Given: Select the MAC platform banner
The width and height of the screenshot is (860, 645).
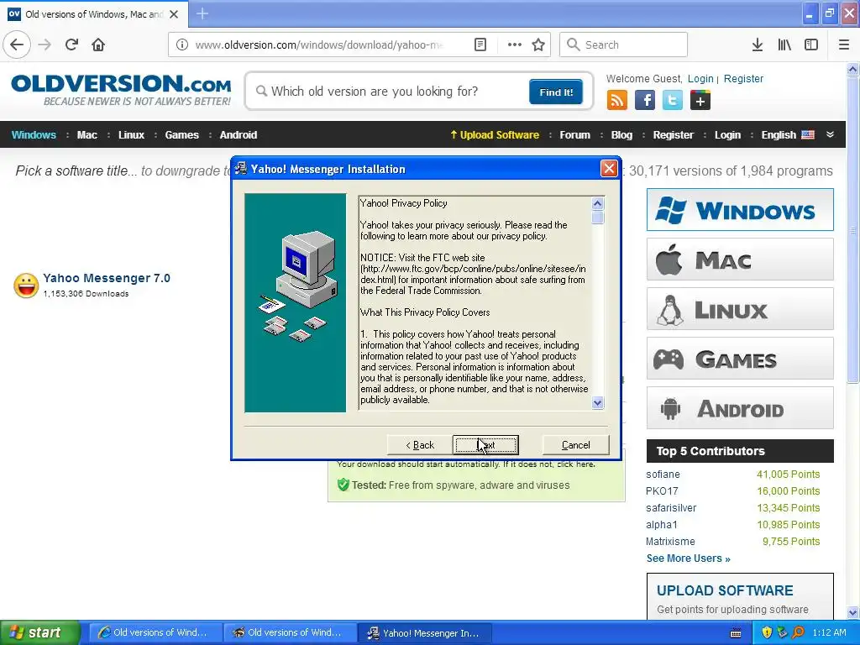Looking at the screenshot, I should [x=740, y=259].
